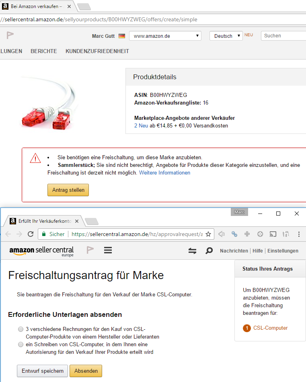Click the upper window's address bar URL
This screenshot has height=382, width=306.
tap(99, 19)
